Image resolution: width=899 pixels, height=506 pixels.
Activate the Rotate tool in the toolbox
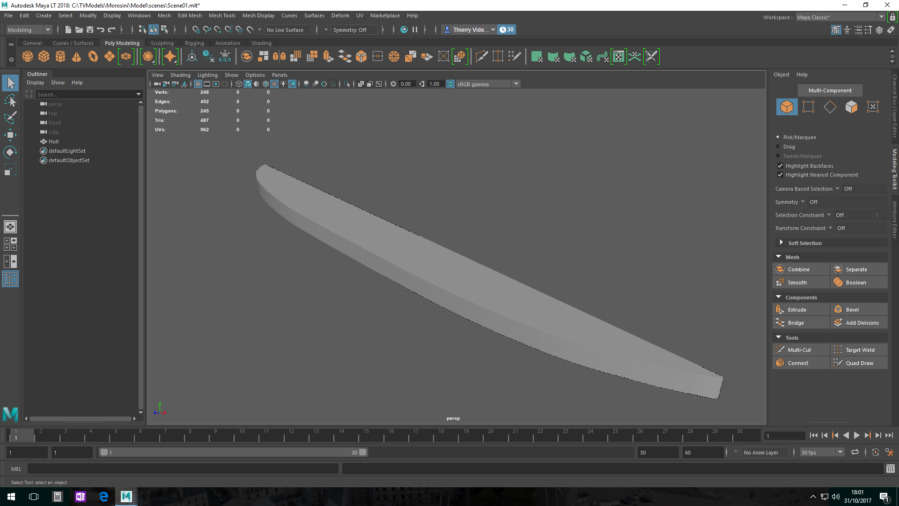pos(10,152)
